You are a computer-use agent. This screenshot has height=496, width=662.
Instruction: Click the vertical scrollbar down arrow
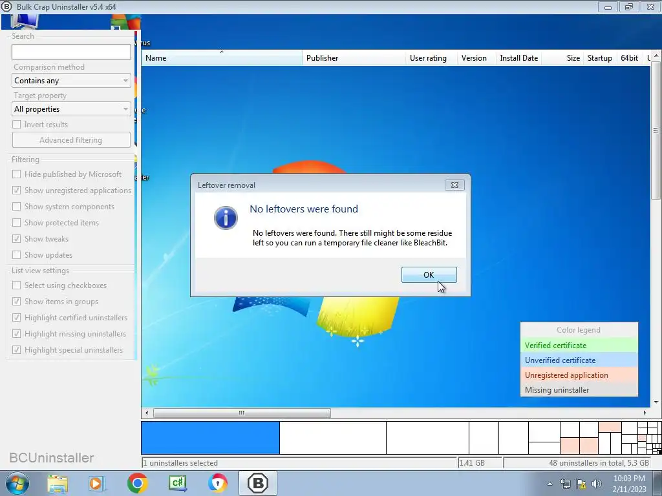click(x=656, y=402)
